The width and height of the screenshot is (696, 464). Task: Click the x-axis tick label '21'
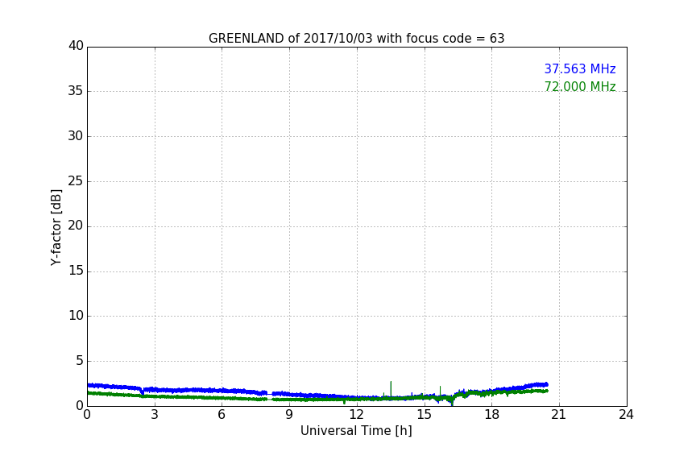(x=559, y=415)
